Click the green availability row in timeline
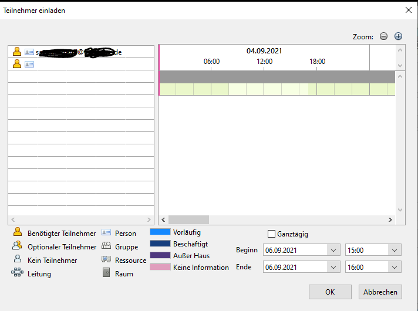The image size is (418, 311). (277, 89)
